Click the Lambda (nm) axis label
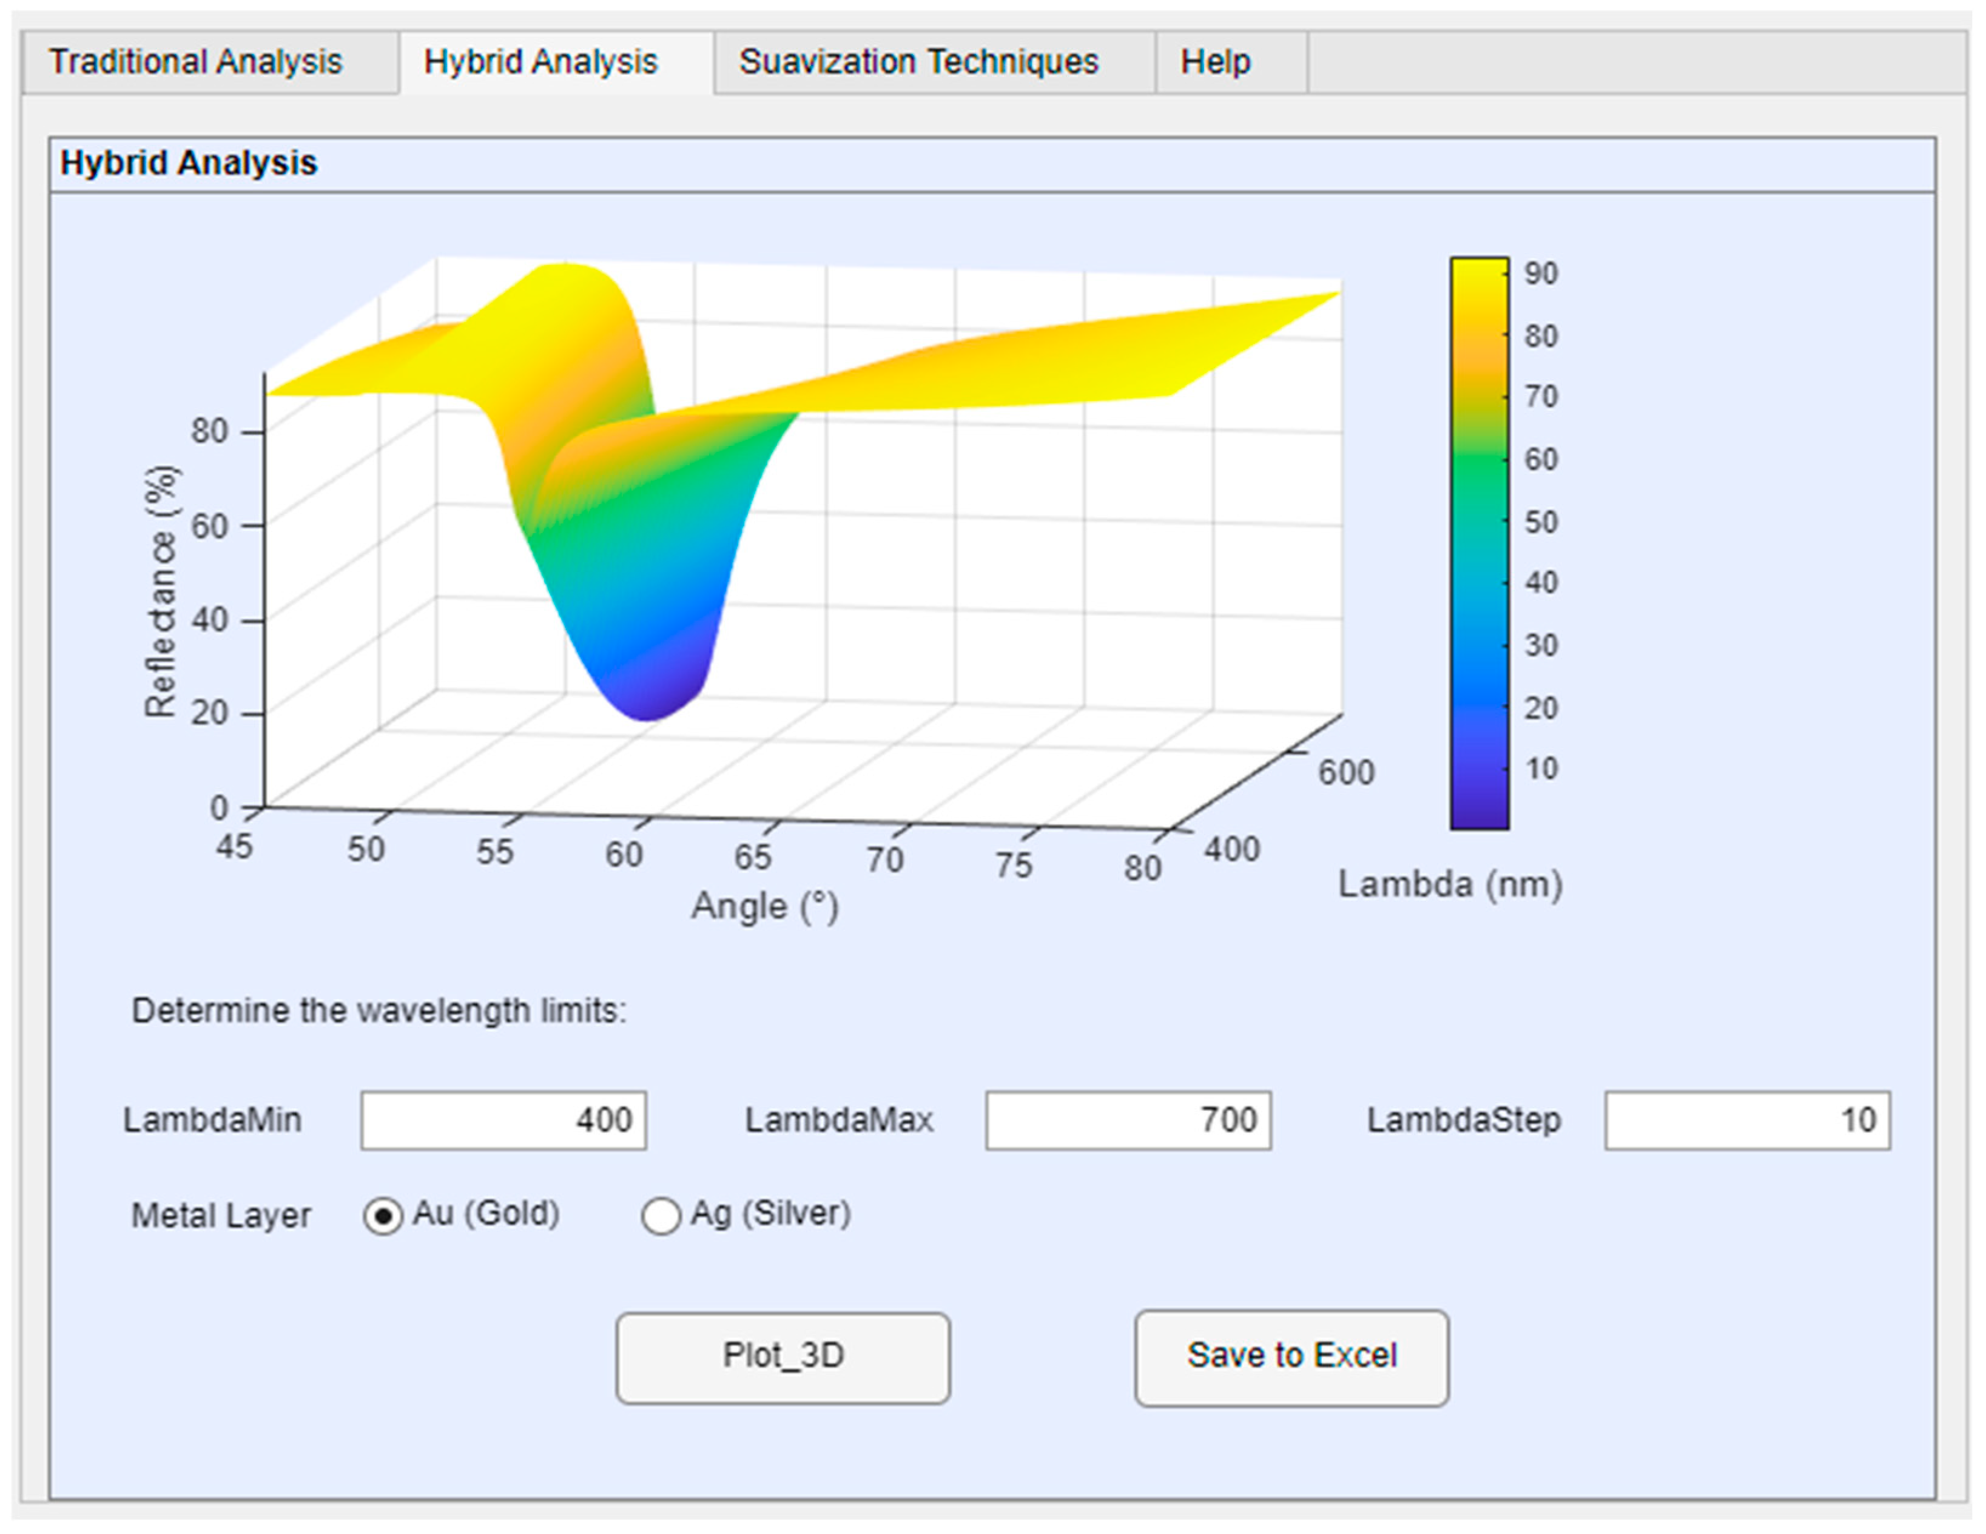 point(1450,884)
